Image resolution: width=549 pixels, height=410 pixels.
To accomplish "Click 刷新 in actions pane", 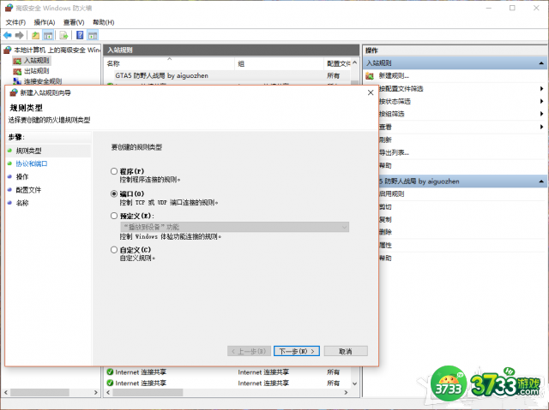I will pyautogui.click(x=385, y=140).
